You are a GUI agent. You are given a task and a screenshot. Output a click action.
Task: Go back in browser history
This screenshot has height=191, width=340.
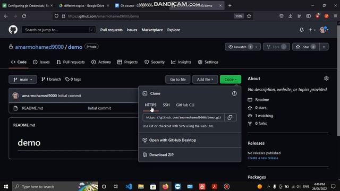pyautogui.click(x=6, y=16)
